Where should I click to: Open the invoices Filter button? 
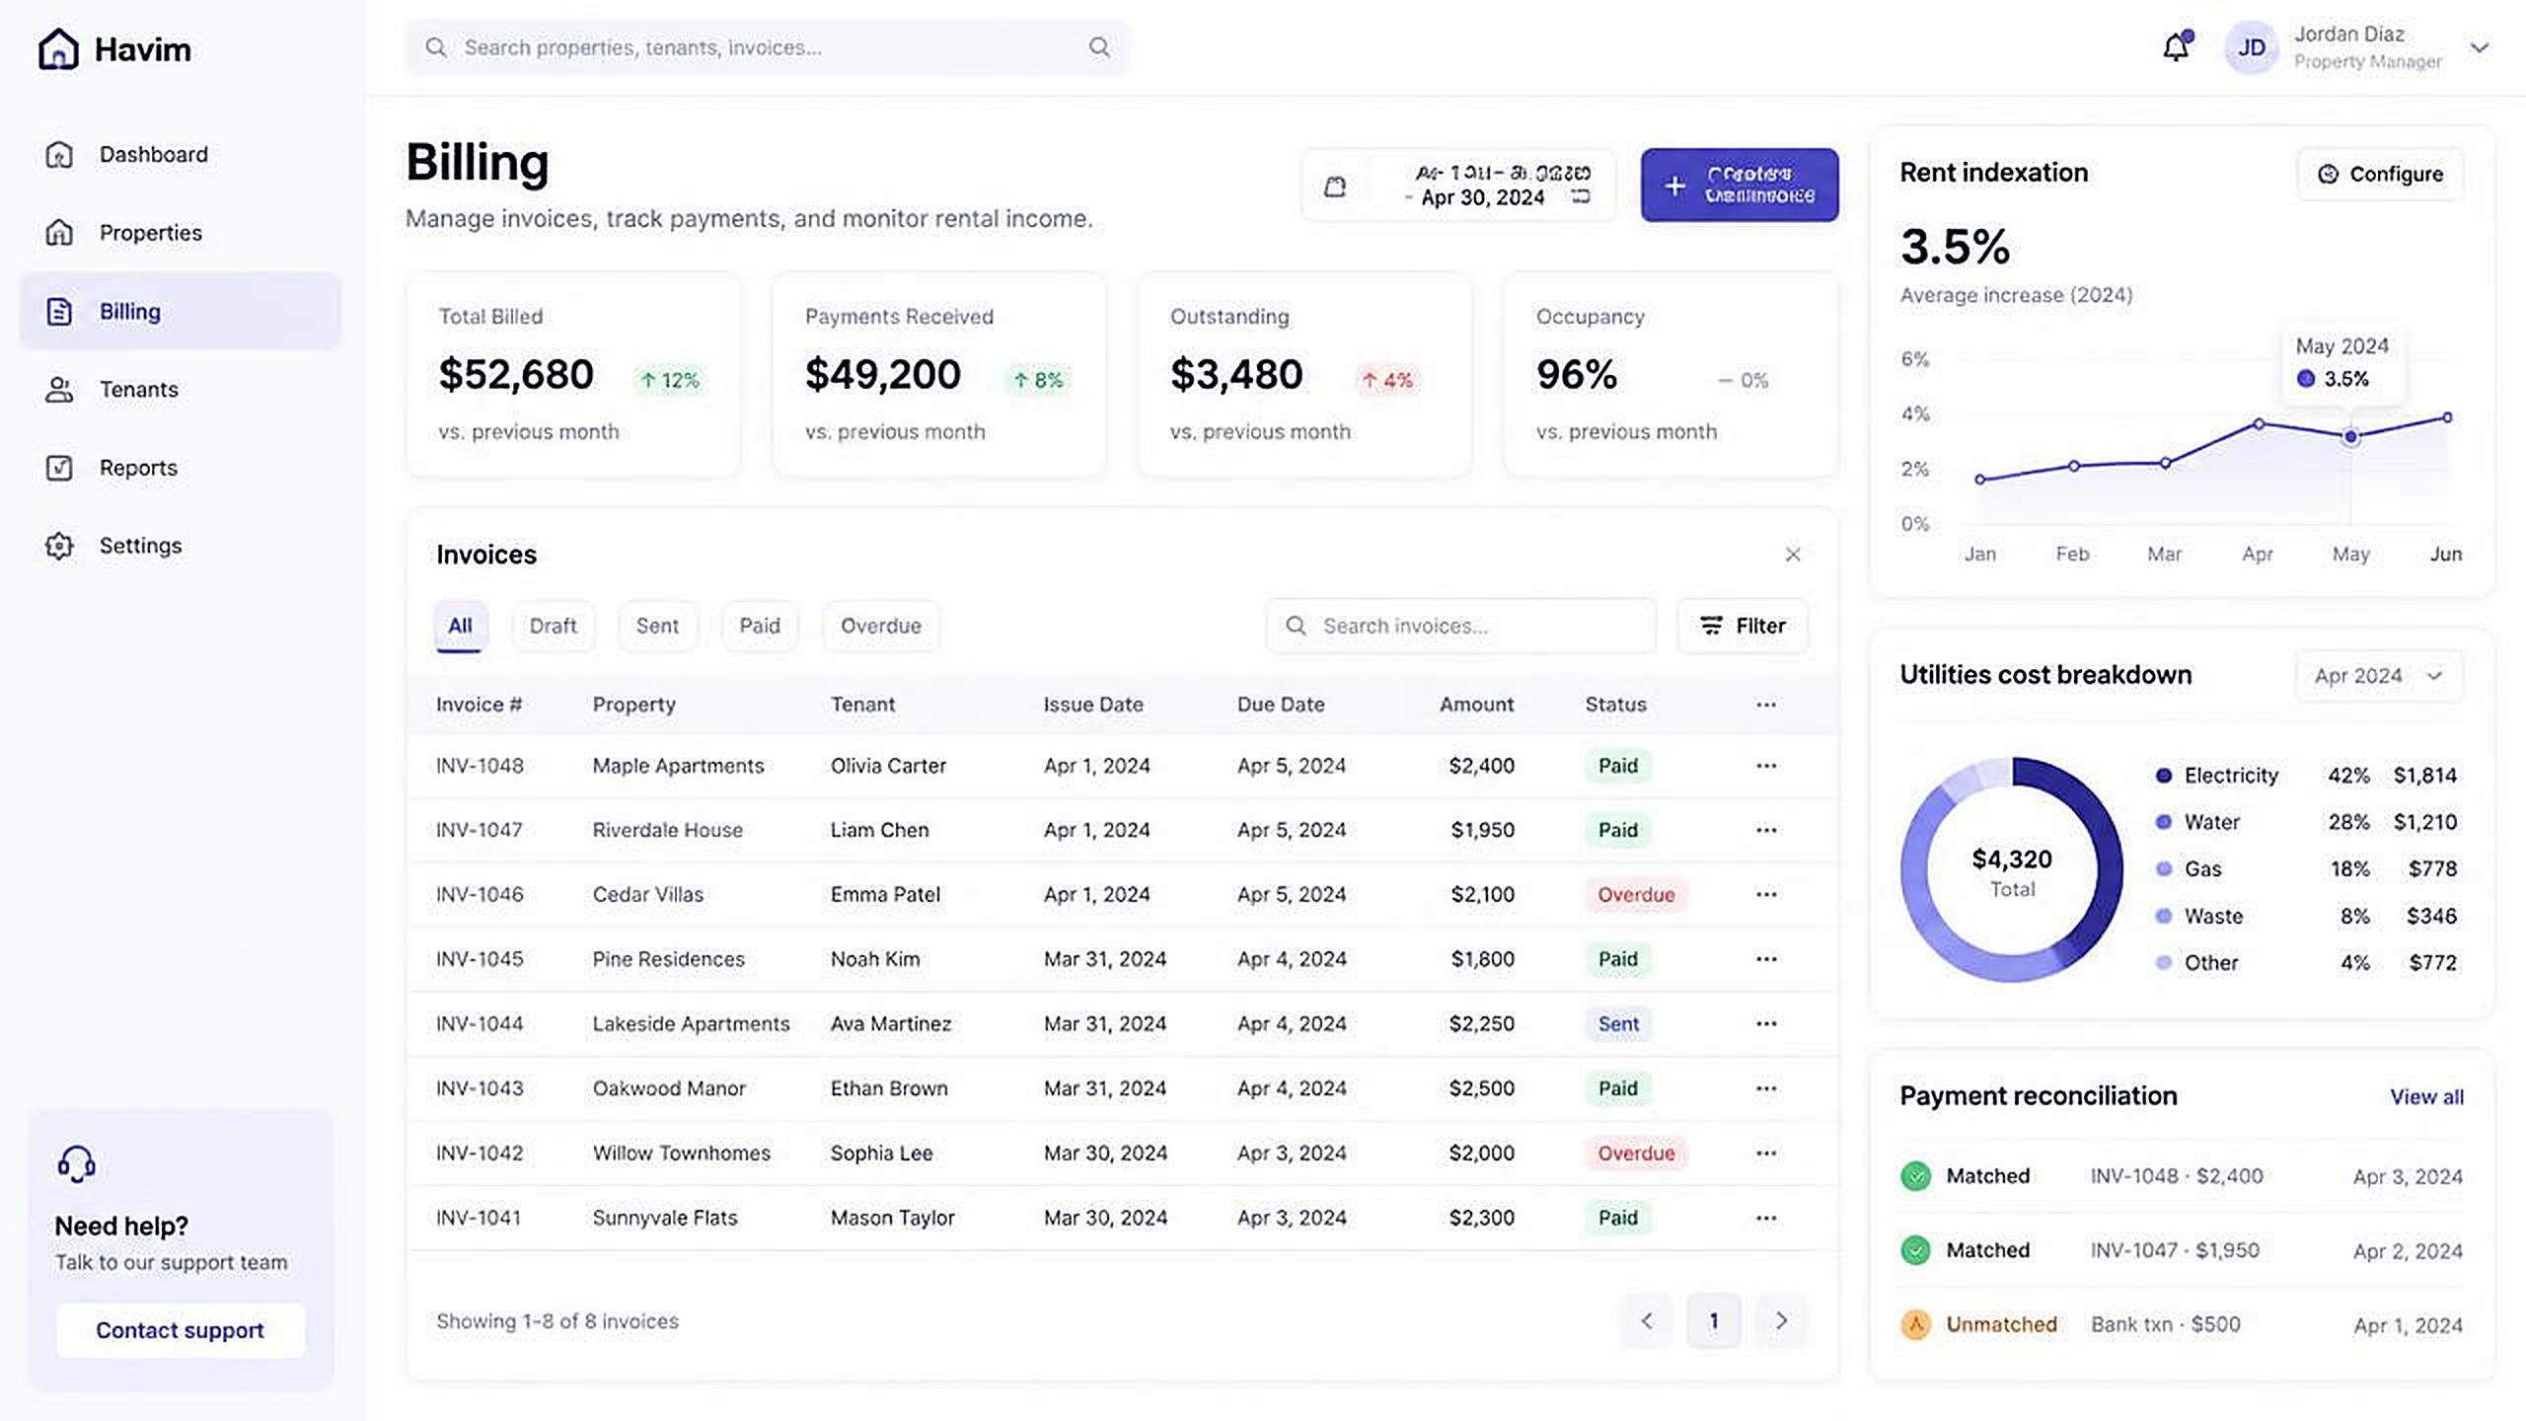[1743, 626]
